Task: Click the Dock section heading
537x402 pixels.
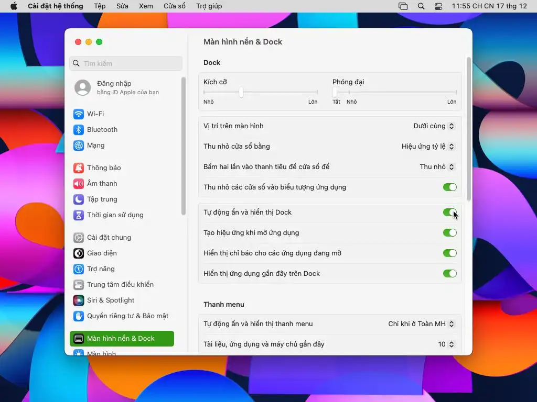Action: click(x=212, y=63)
